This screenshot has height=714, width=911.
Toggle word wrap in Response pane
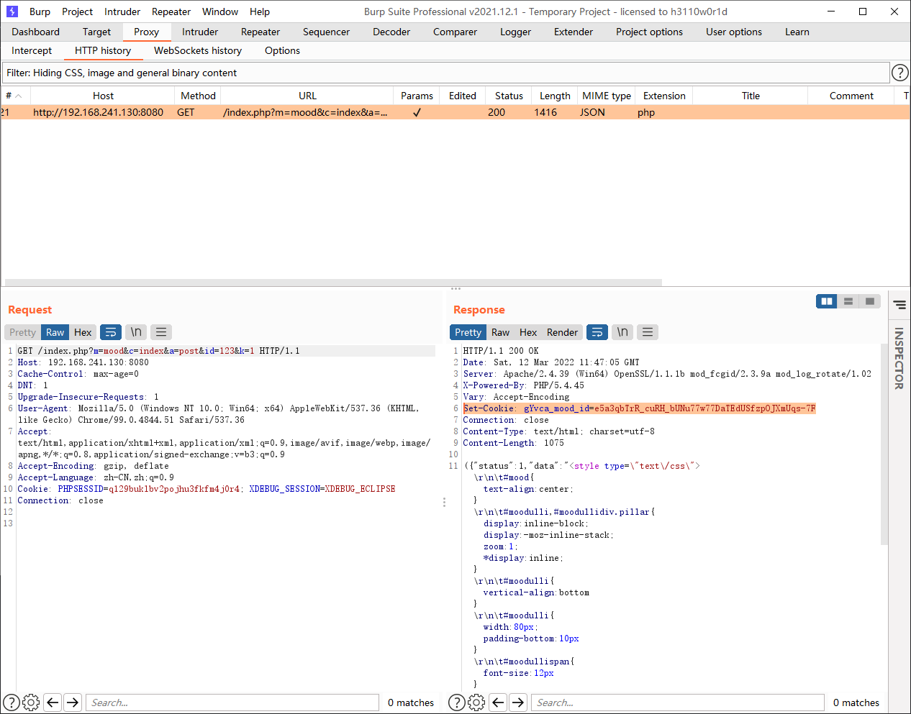(597, 332)
